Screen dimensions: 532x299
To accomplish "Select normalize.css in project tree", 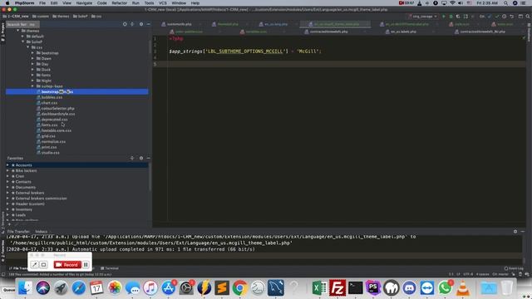I will pos(53,142).
